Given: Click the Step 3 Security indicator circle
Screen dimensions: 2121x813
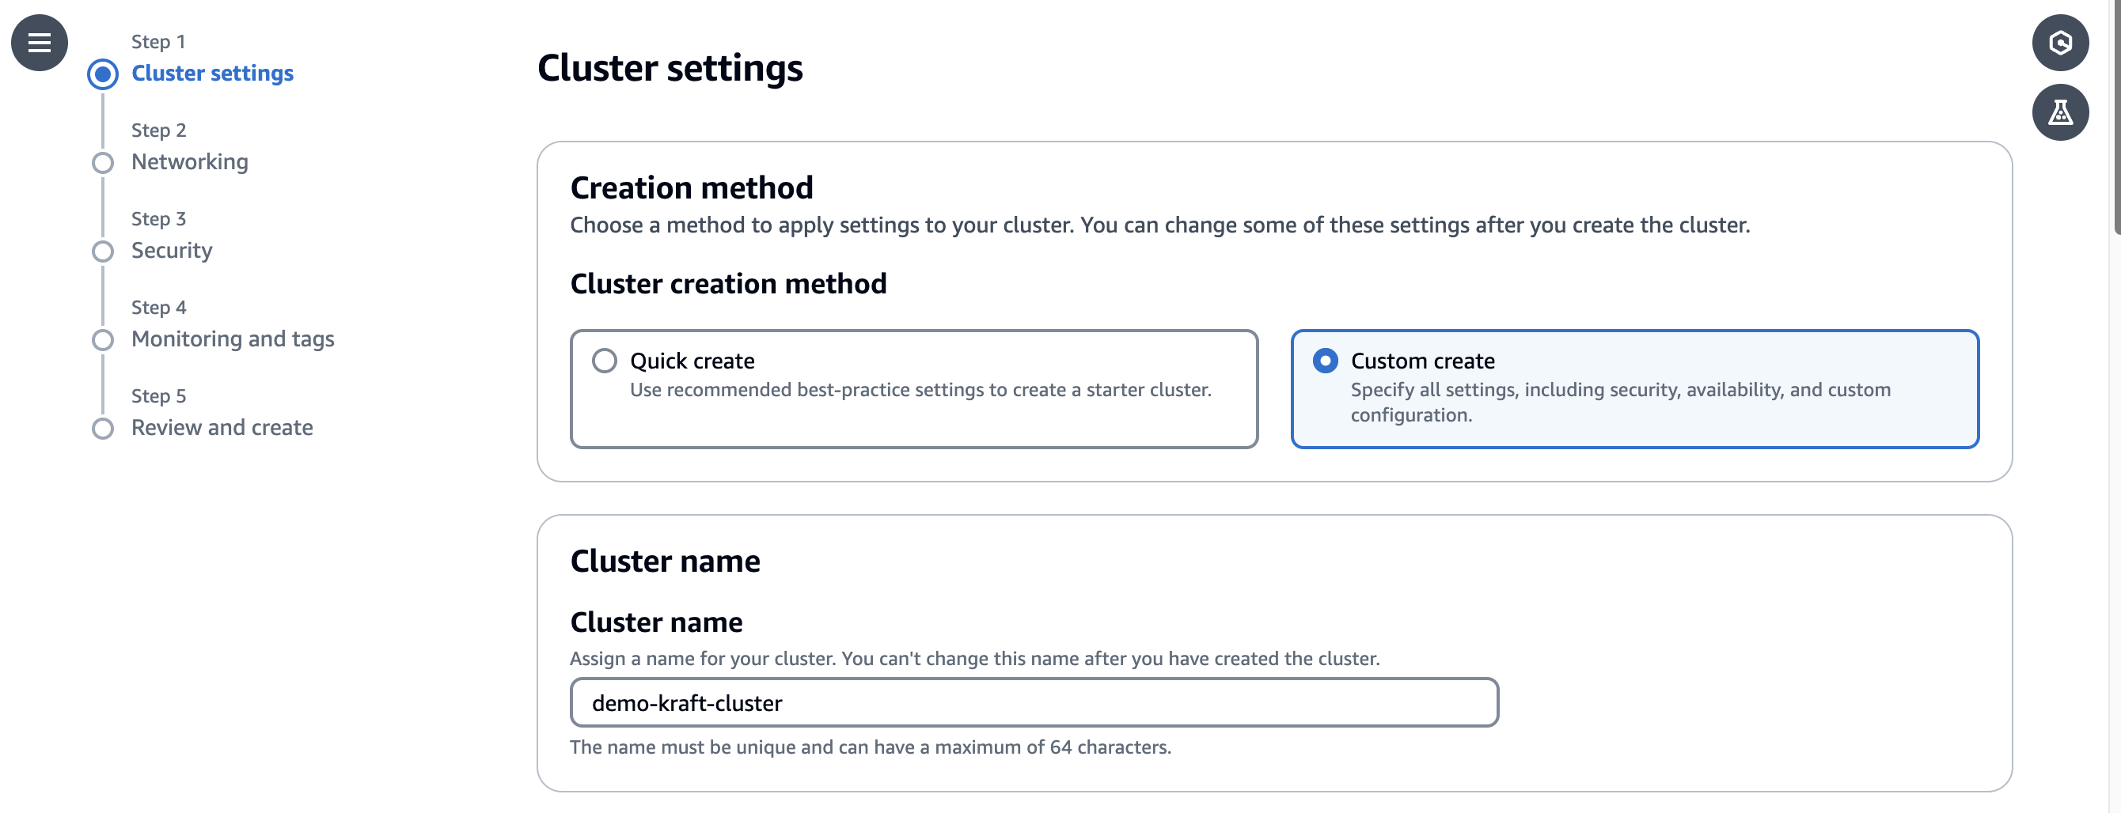Looking at the screenshot, I should pyautogui.click(x=103, y=251).
